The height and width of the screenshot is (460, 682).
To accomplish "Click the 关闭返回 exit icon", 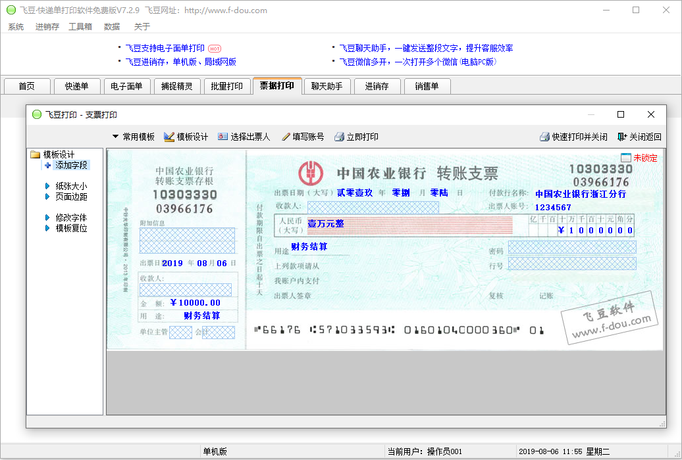I will point(622,137).
